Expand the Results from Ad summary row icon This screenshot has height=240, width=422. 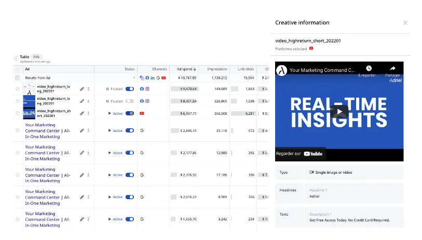coord(18,78)
